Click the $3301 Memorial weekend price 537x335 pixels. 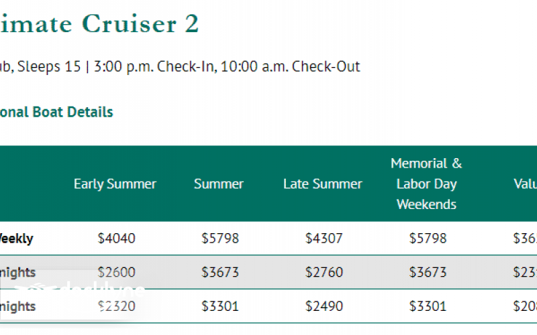[x=427, y=307]
